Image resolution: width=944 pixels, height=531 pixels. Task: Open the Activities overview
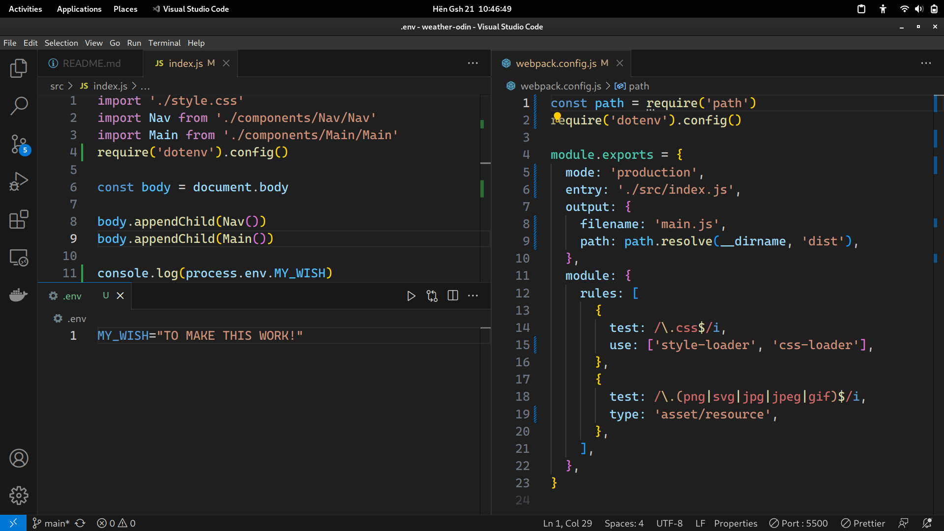26,9
